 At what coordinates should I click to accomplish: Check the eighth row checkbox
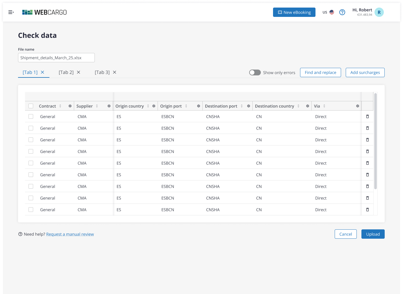click(x=31, y=198)
